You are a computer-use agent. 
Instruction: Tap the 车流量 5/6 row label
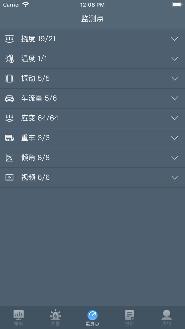[39, 98]
